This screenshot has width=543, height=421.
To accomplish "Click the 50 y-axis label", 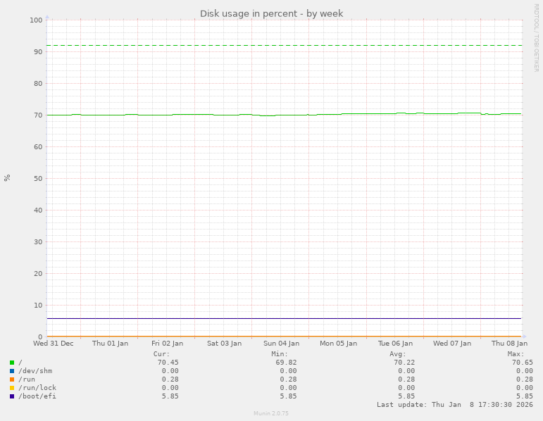I will point(38,178).
